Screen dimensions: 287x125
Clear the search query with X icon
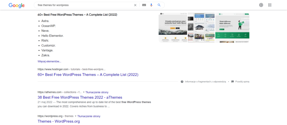click(x=135, y=5)
